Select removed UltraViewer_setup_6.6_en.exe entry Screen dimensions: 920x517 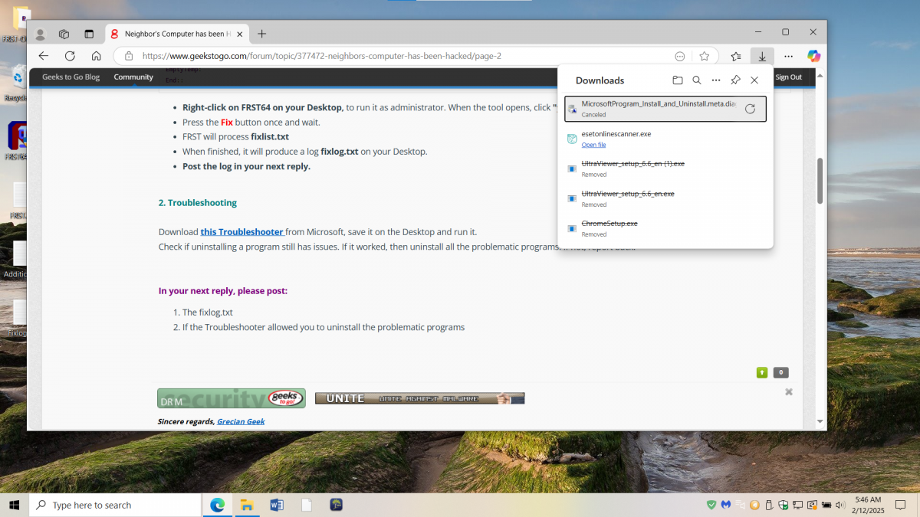click(x=665, y=198)
